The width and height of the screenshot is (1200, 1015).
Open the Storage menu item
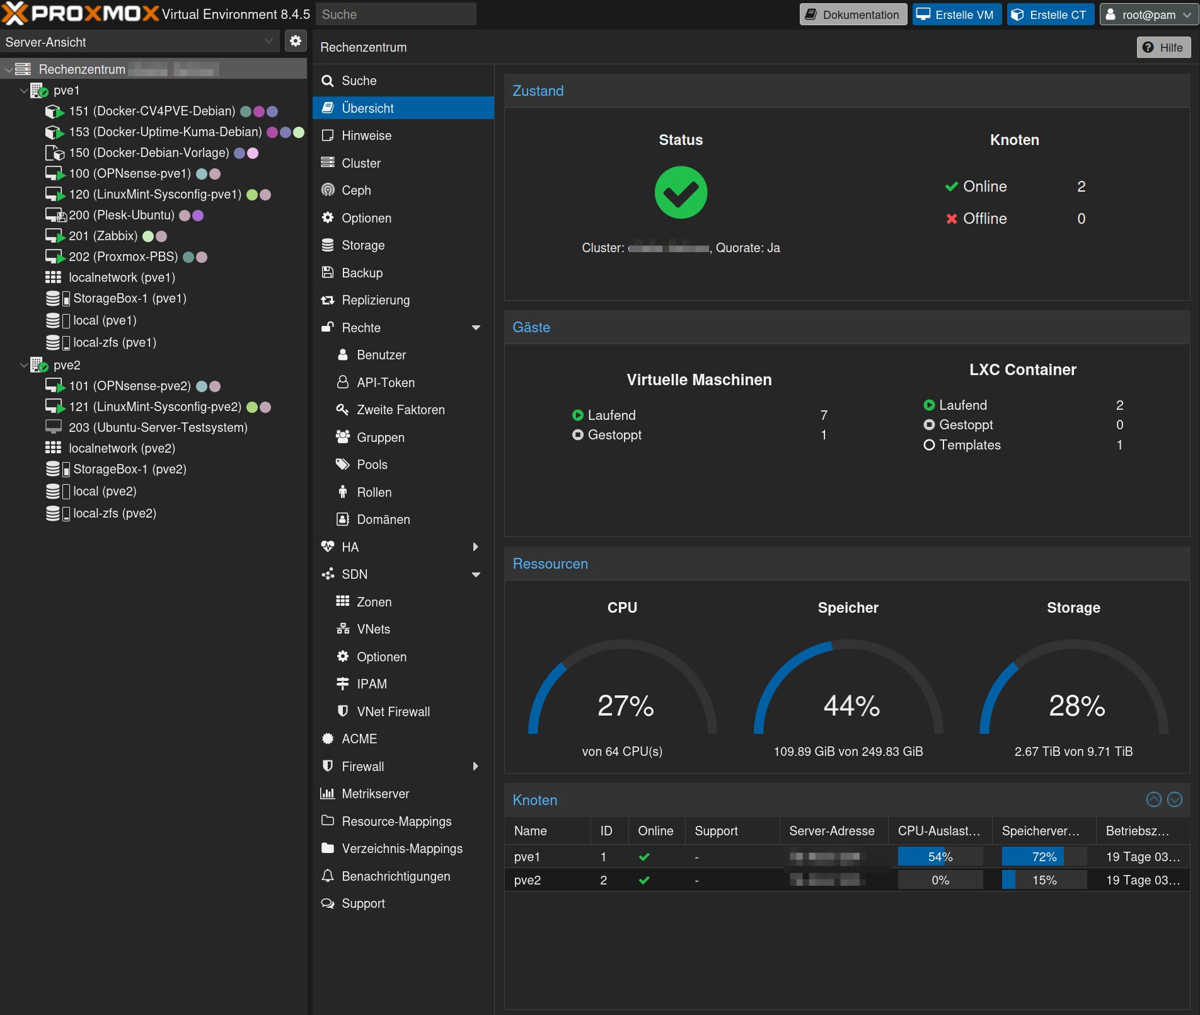pyautogui.click(x=403, y=245)
